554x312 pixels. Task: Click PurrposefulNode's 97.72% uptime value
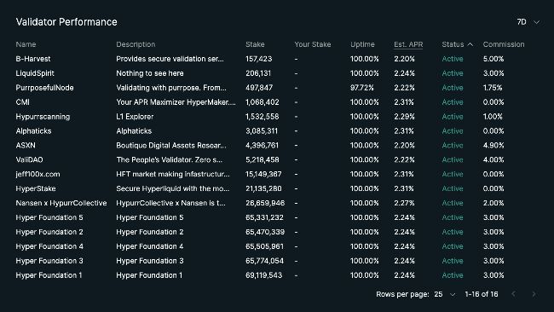(361, 88)
